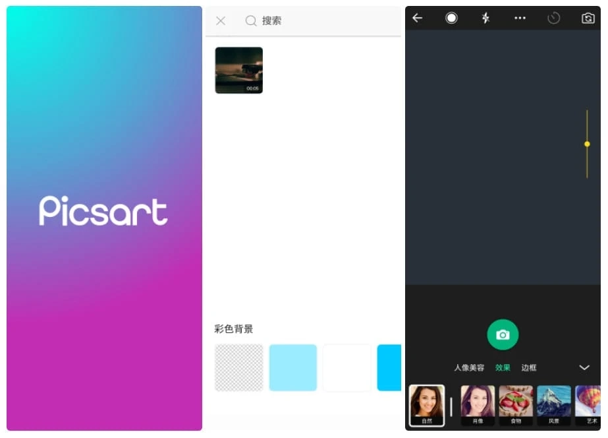The height and width of the screenshot is (438, 608).
Task: Select the transparent checkered background swatch
Action: (x=238, y=367)
